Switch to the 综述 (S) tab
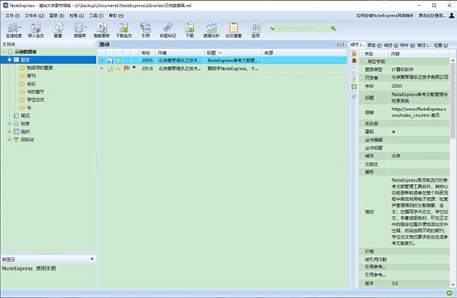The image size is (457, 298). coord(391,46)
